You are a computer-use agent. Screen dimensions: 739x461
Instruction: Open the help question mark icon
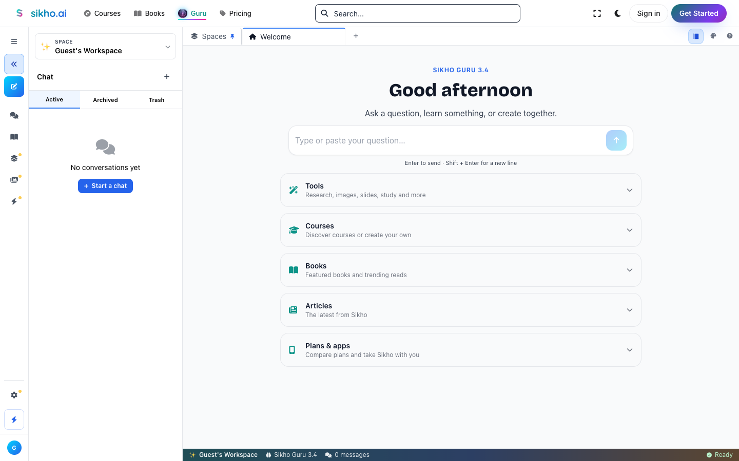(x=729, y=36)
